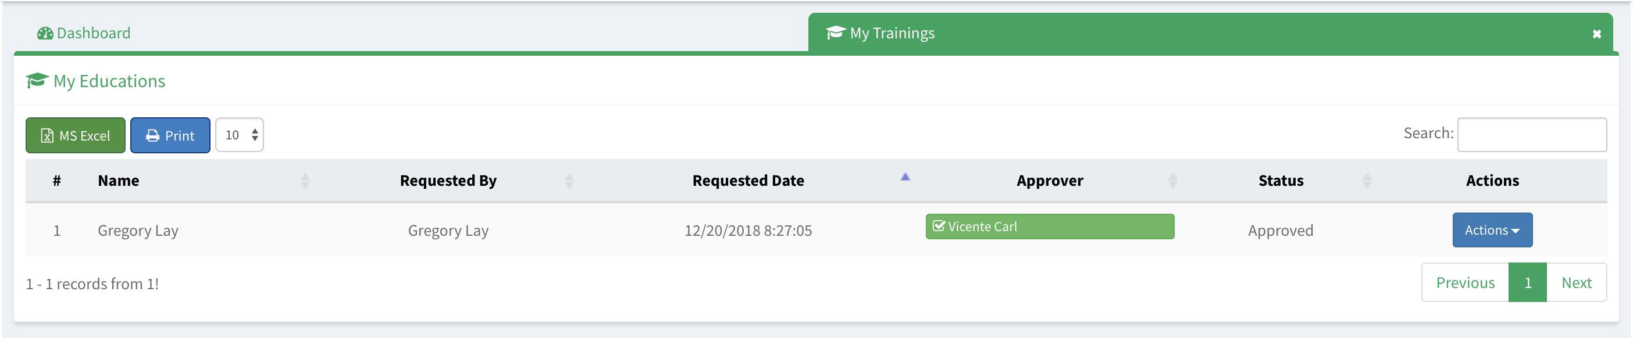Click the printer icon

coord(153,136)
